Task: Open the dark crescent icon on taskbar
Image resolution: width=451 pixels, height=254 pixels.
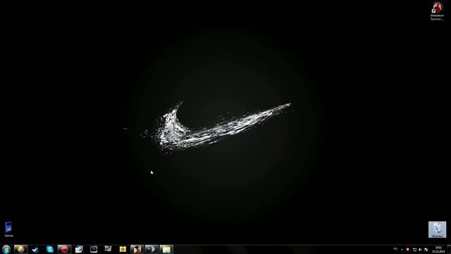Action: [x=152, y=249]
